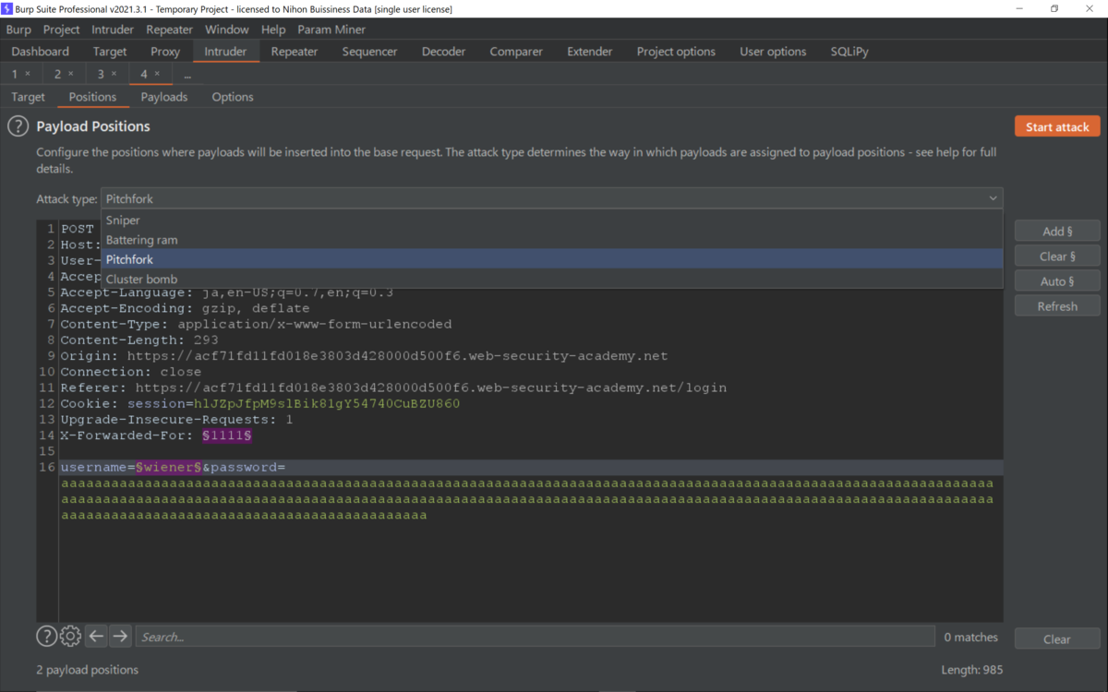Viewport: 1108px width, 692px height.
Task: Open the search settings gear icon
Action: coord(70,636)
